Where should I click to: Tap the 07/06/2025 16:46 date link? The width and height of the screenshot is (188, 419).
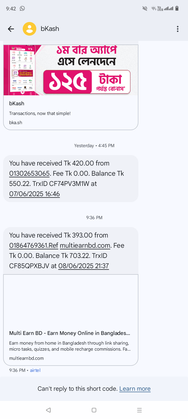[x=34, y=194]
